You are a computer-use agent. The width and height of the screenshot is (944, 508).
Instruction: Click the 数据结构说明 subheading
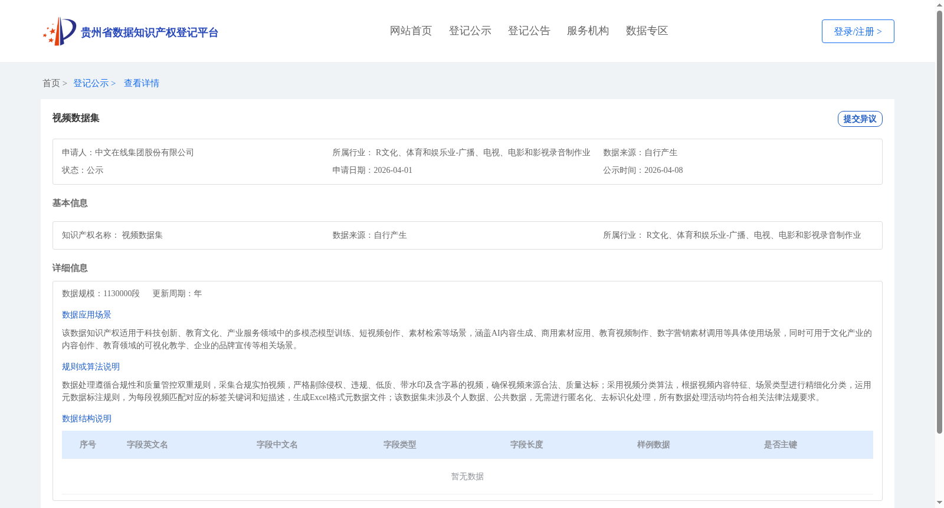click(x=87, y=418)
